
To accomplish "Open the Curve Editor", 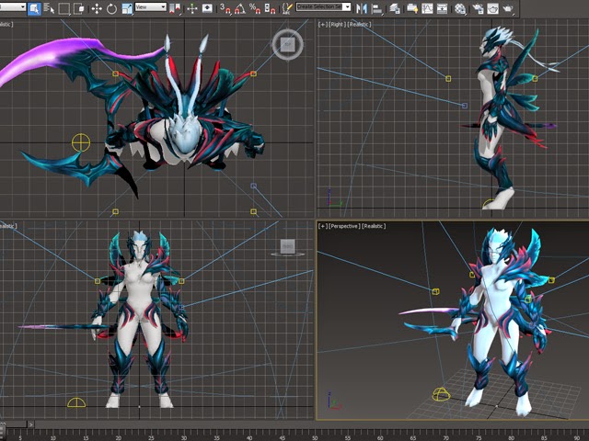I will 427,8.
